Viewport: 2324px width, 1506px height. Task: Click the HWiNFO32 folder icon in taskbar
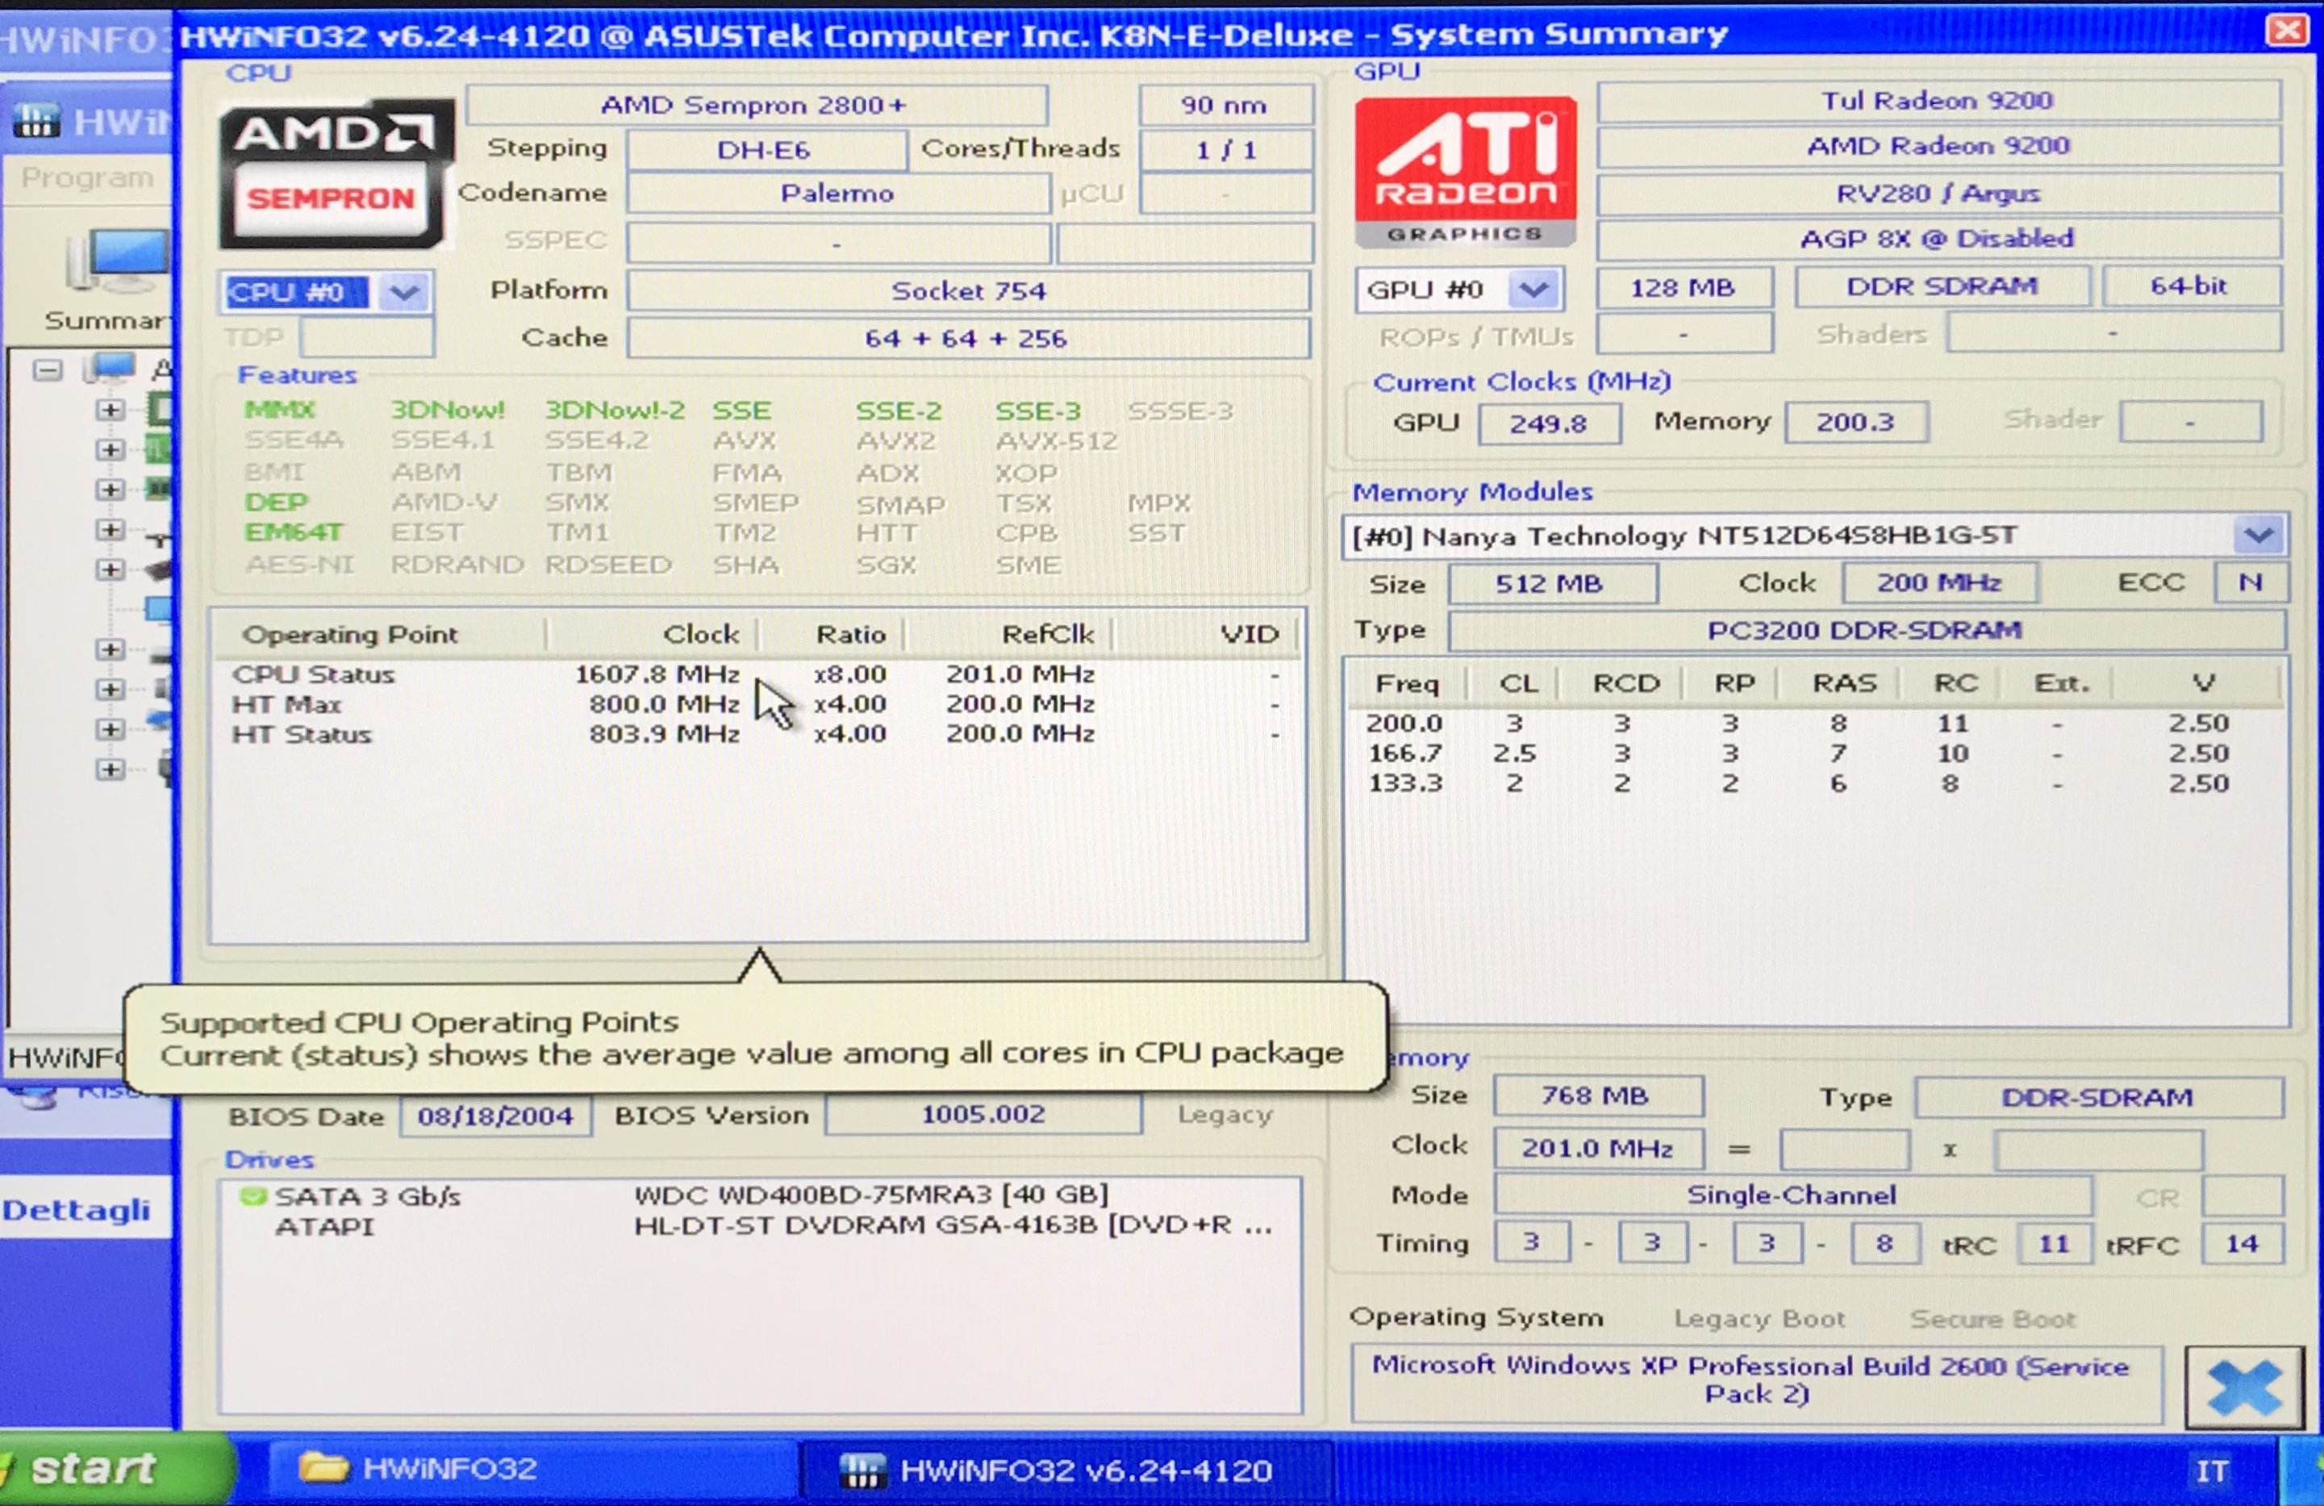pyautogui.click(x=323, y=1468)
